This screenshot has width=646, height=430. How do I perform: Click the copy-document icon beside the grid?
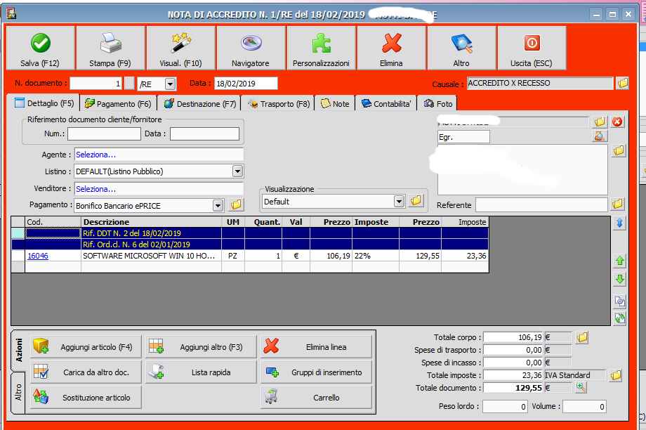tap(619, 301)
